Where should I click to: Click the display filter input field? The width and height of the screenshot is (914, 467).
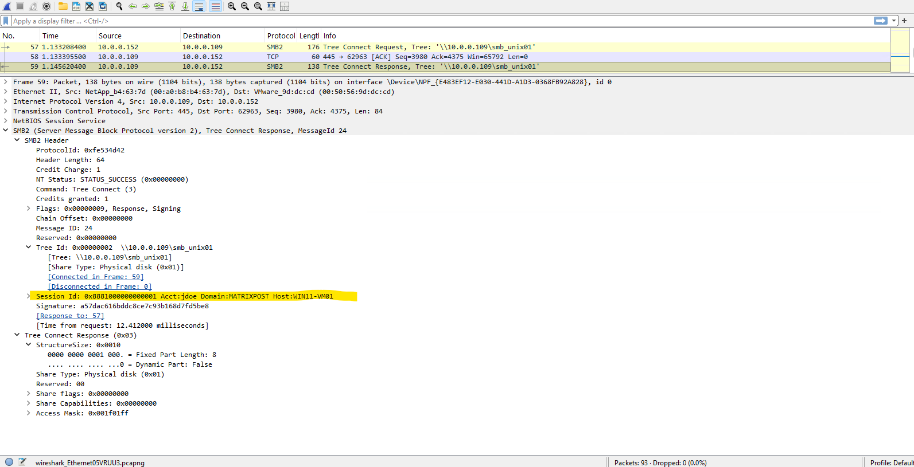pyautogui.click(x=442, y=21)
